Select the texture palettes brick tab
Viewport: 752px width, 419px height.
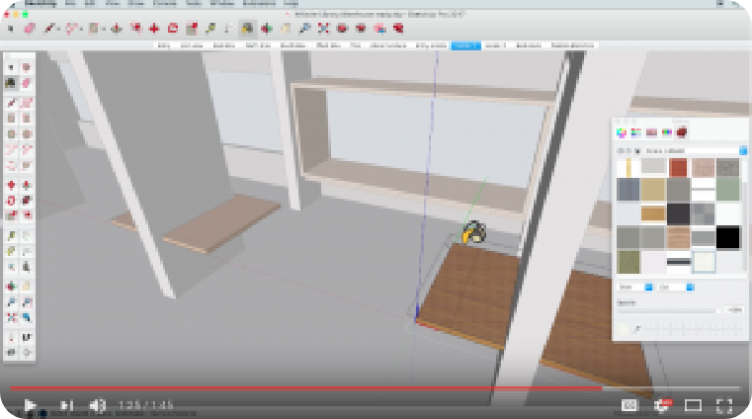pos(682,132)
